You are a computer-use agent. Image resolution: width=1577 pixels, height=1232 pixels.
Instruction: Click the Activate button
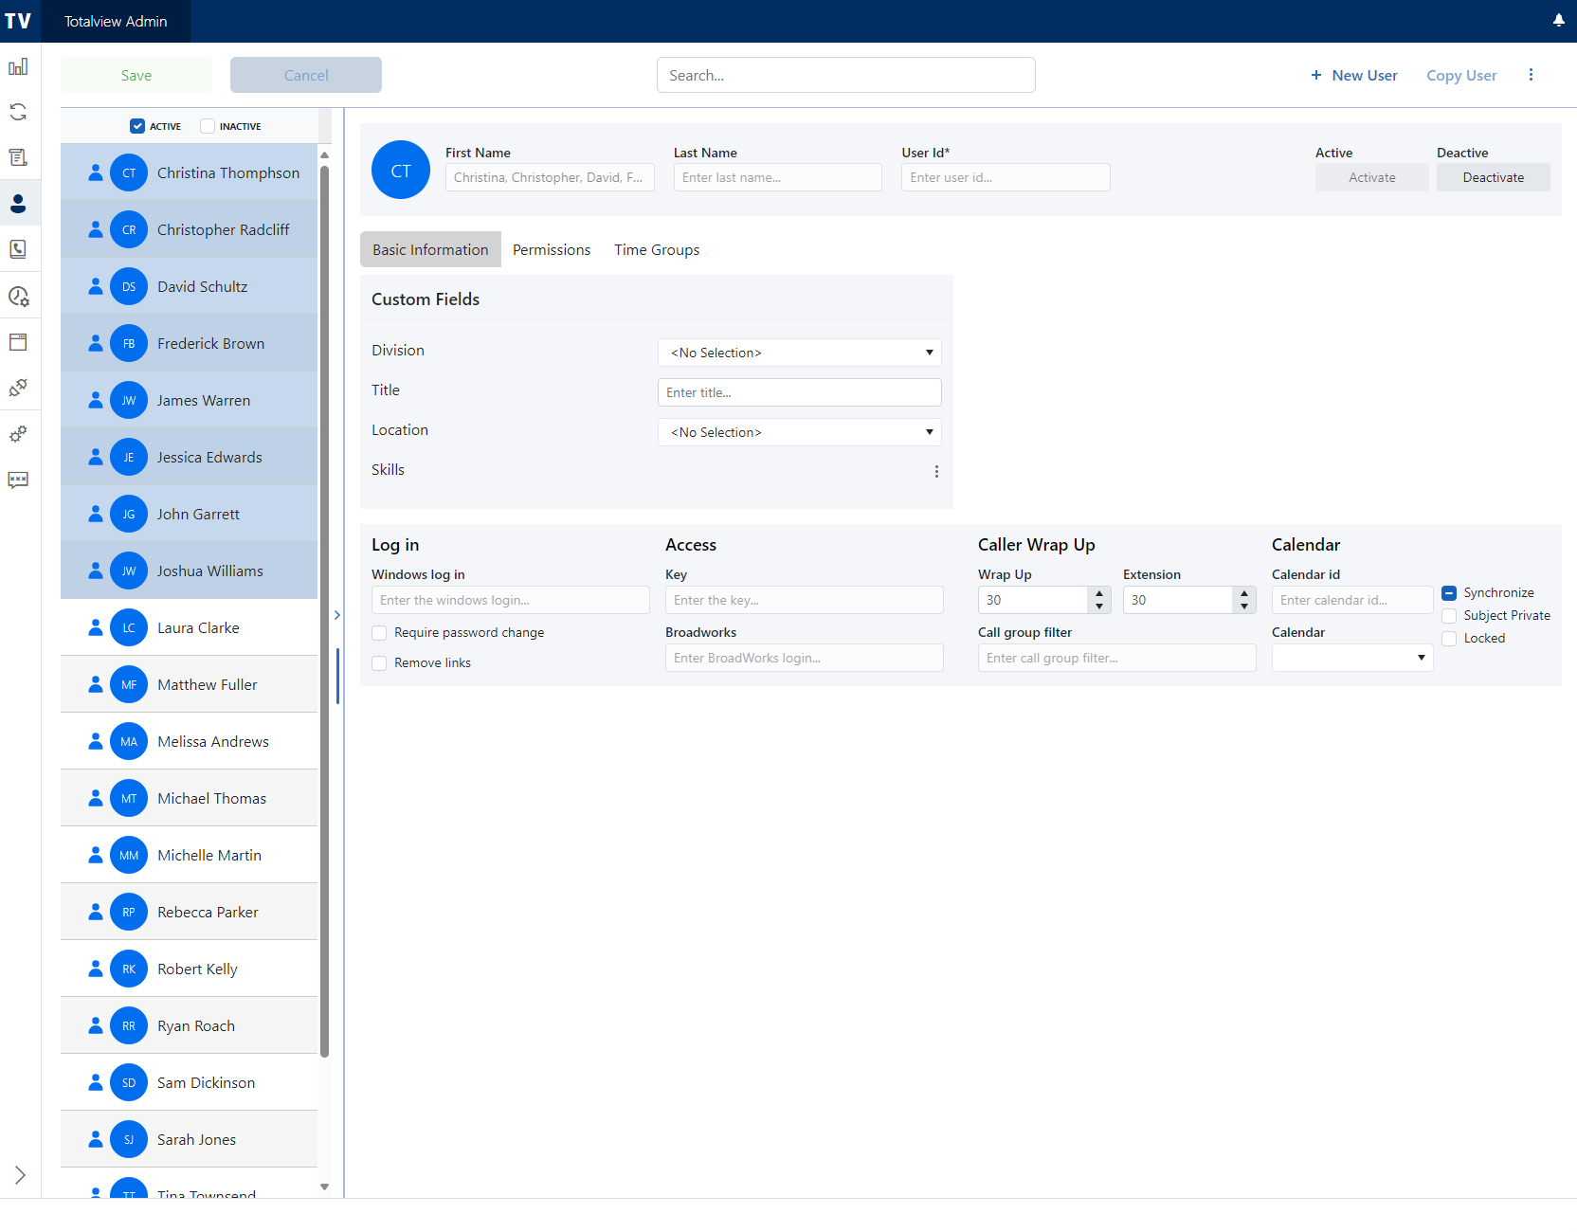coord(1372,177)
